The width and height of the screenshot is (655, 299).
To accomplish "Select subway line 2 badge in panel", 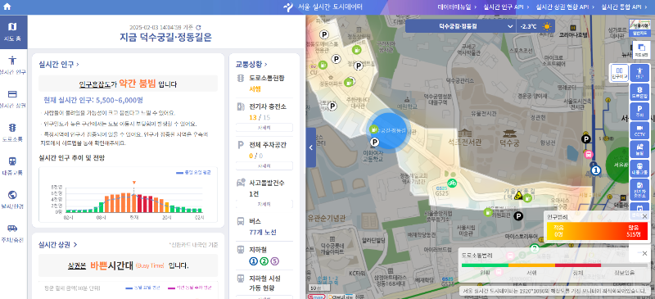I will 264,261.
